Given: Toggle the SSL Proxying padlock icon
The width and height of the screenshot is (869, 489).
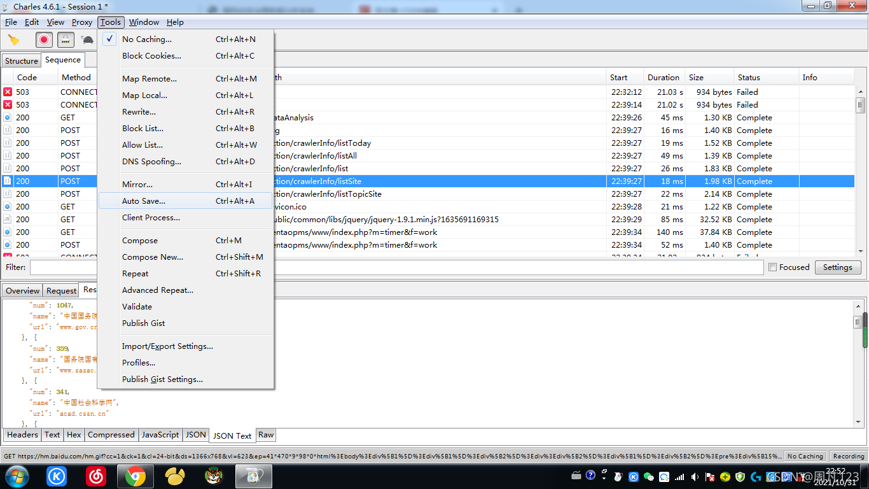Looking at the screenshot, I should (65, 39).
